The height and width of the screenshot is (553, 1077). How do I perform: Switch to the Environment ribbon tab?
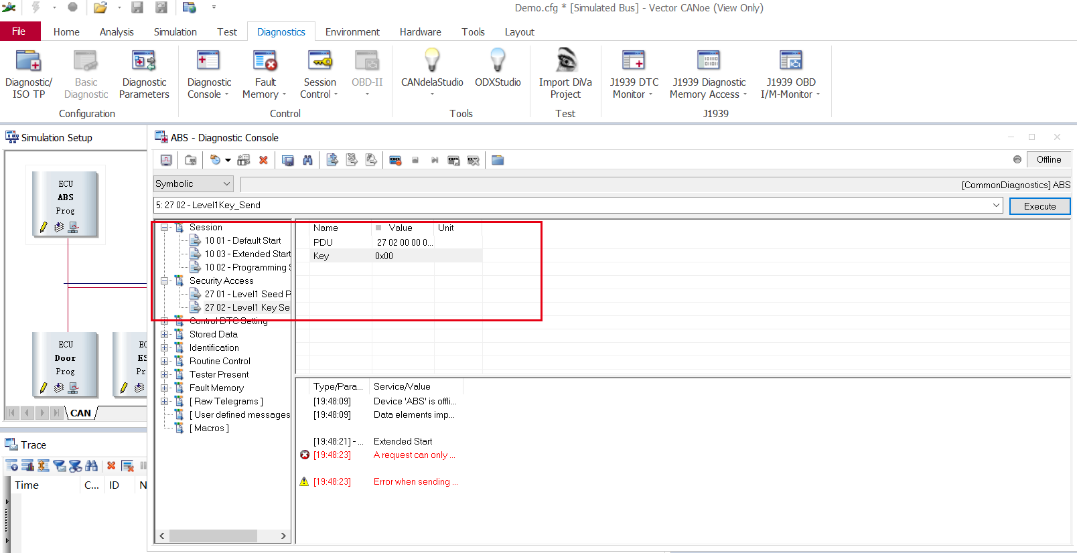point(352,32)
